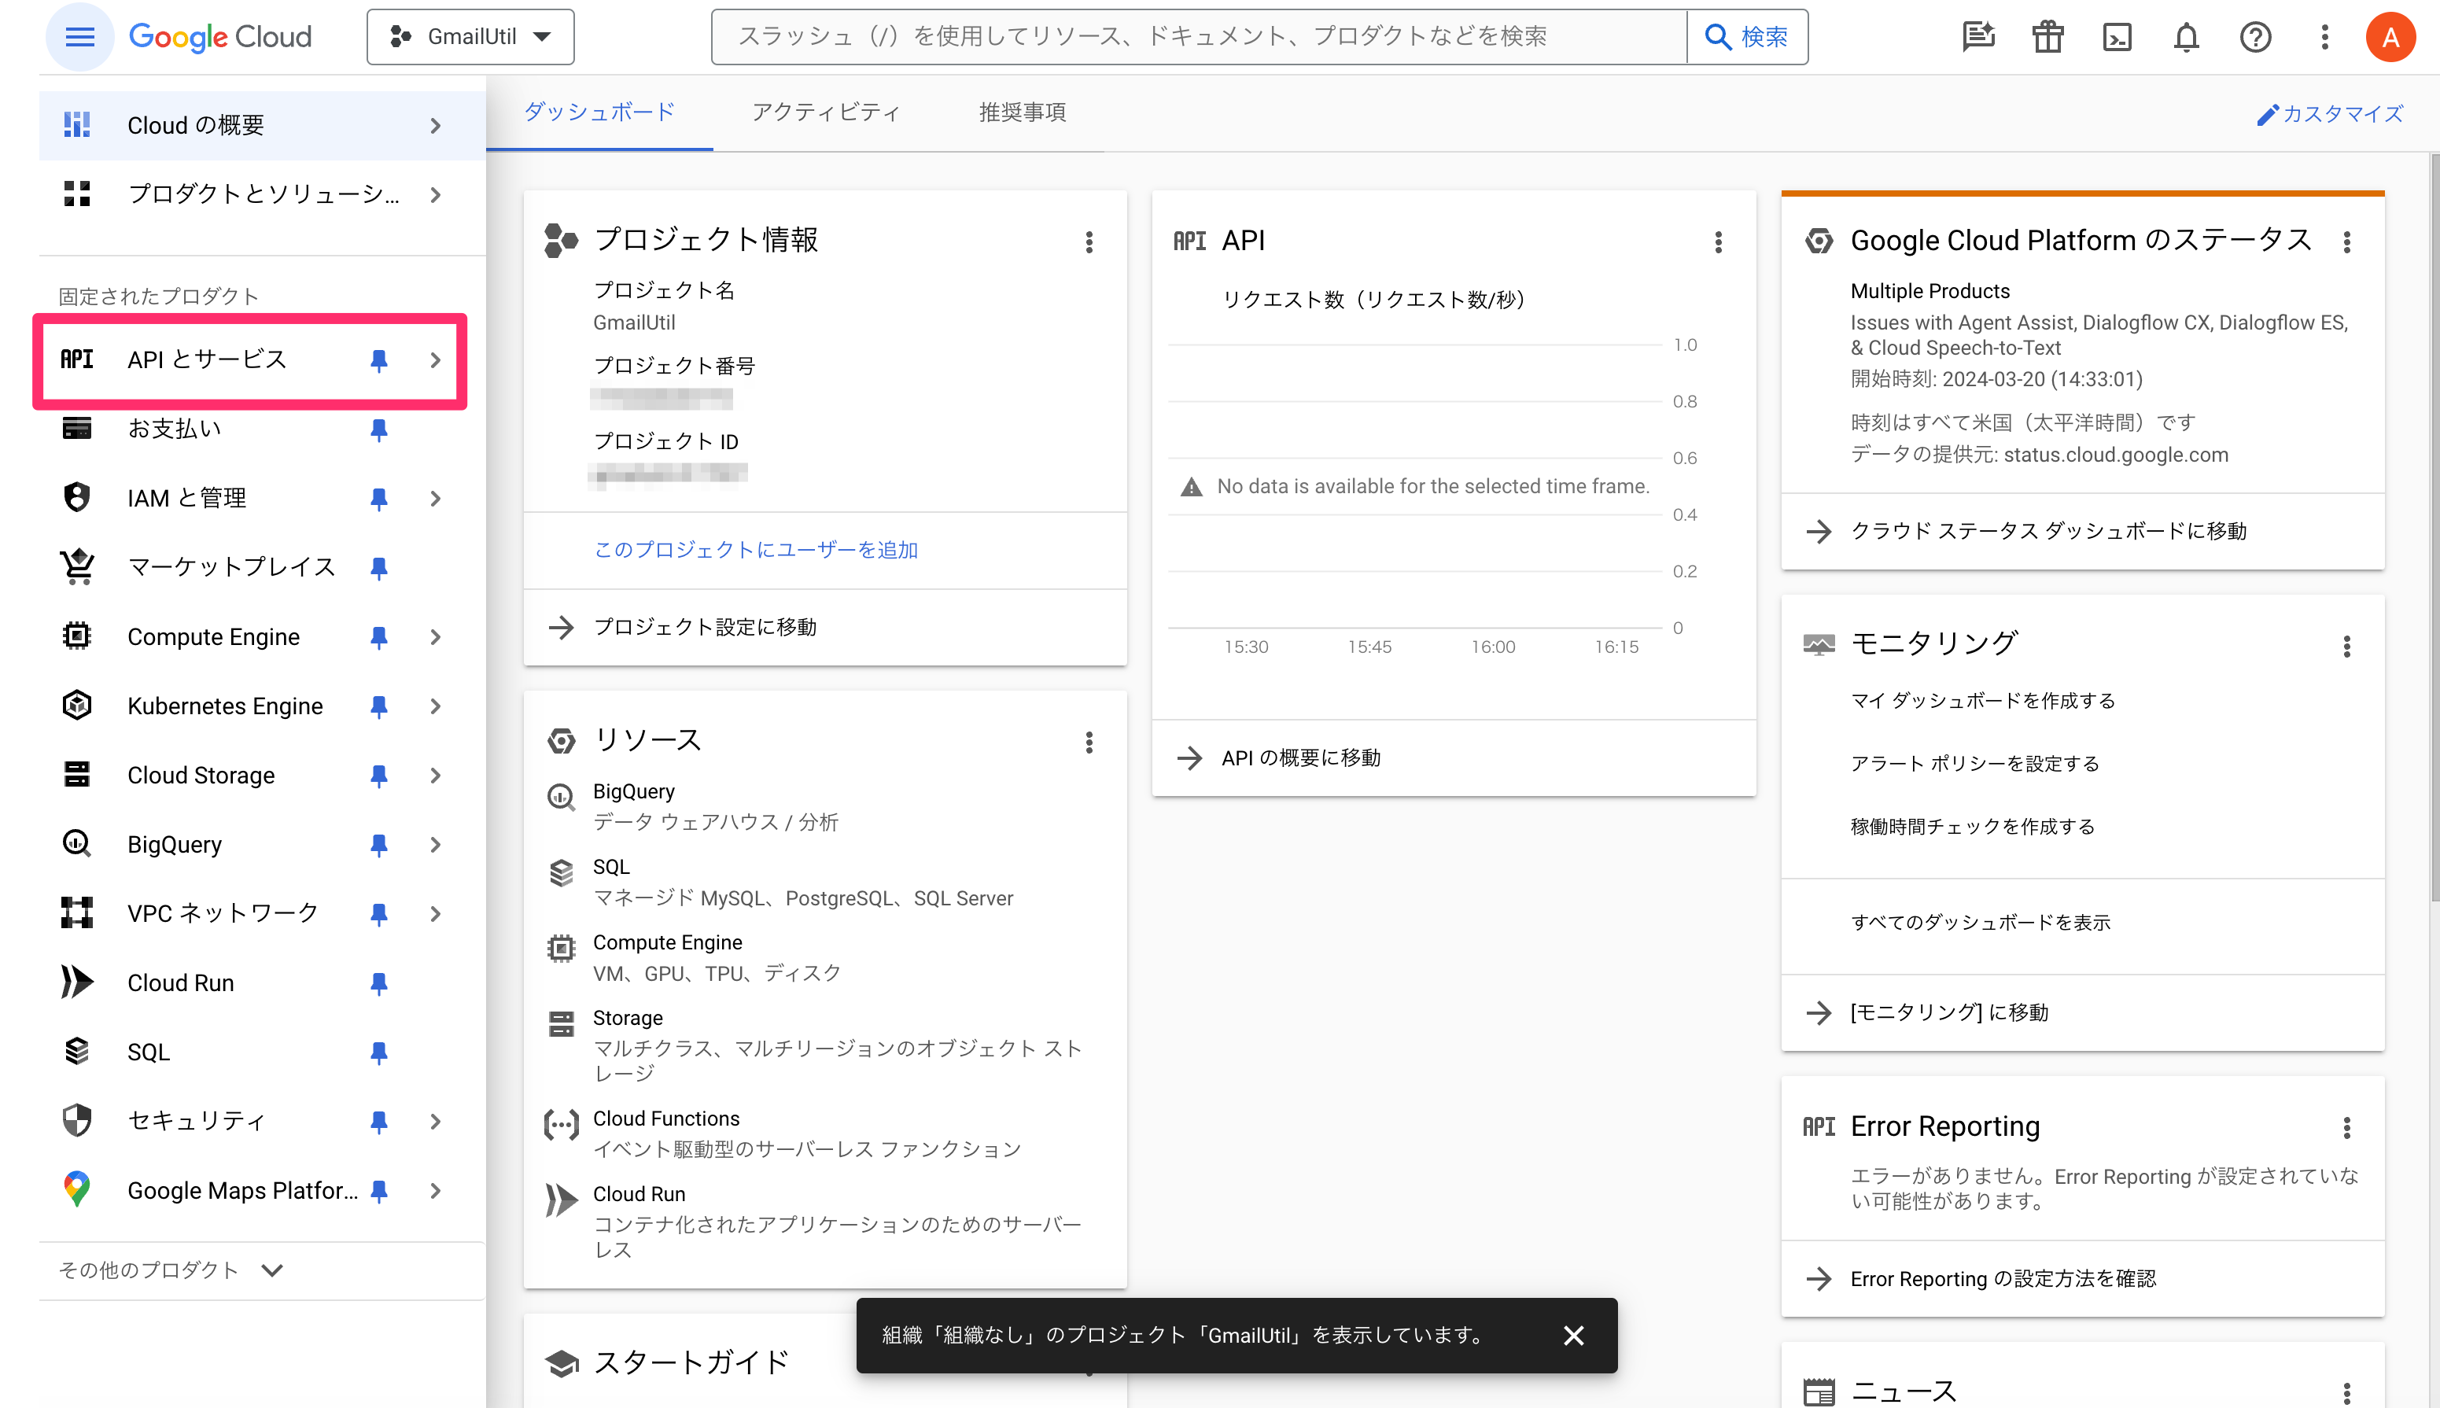2440x1408 pixels.
Task: Open the GmailUtil project selector dropdown
Action: coord(470,37)
